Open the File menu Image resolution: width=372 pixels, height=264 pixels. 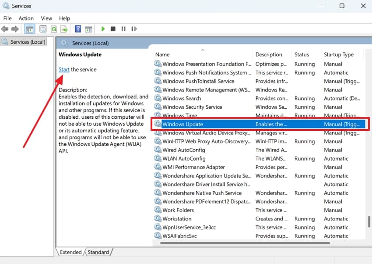click(x=7, y=18)
